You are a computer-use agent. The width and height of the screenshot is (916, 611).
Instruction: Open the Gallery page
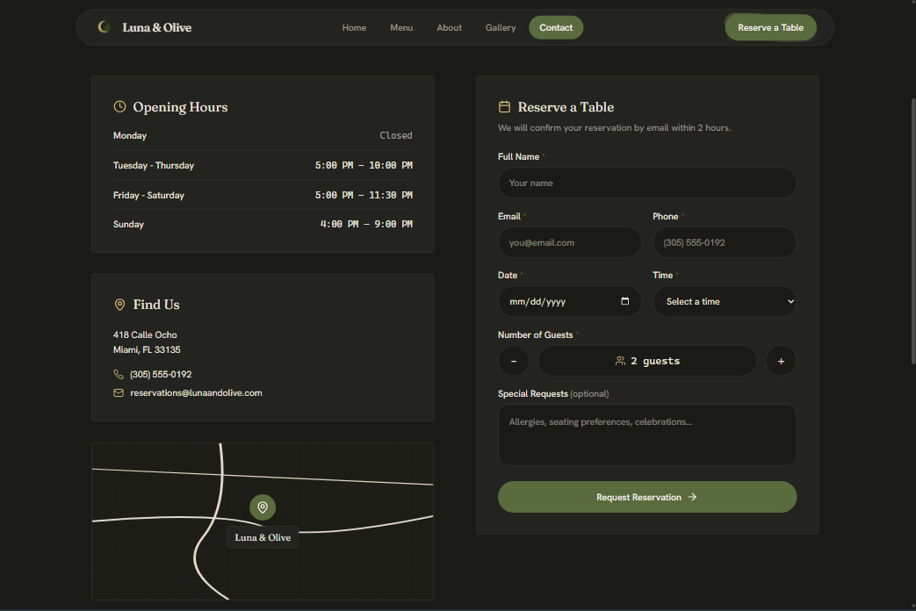[x=501, y=27]
